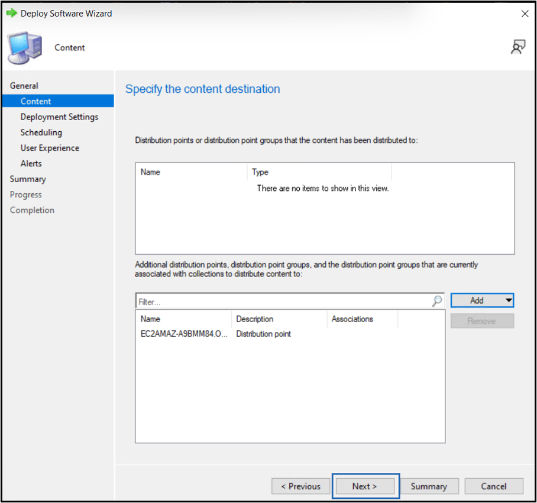Click the 'Distribution point' description cell
This screenshot has width=537, height=503.
click(x=263, y=333)
